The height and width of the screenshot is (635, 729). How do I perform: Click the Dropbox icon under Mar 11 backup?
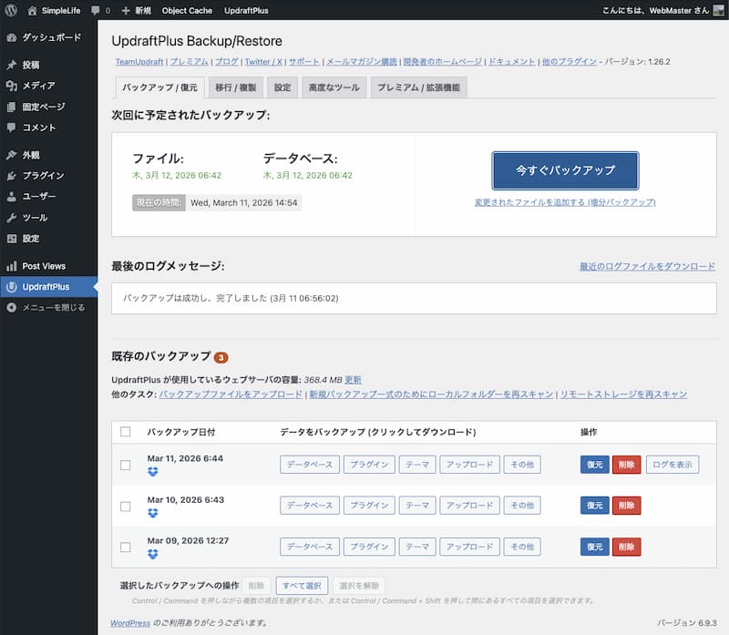tap(152, 471)
